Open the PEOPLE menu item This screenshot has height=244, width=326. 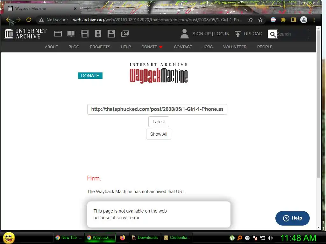click(265, 47)
